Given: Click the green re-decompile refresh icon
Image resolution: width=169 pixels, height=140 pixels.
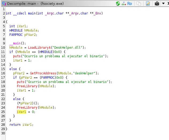Looking at the screenshot, I should [x=118, y=3].
